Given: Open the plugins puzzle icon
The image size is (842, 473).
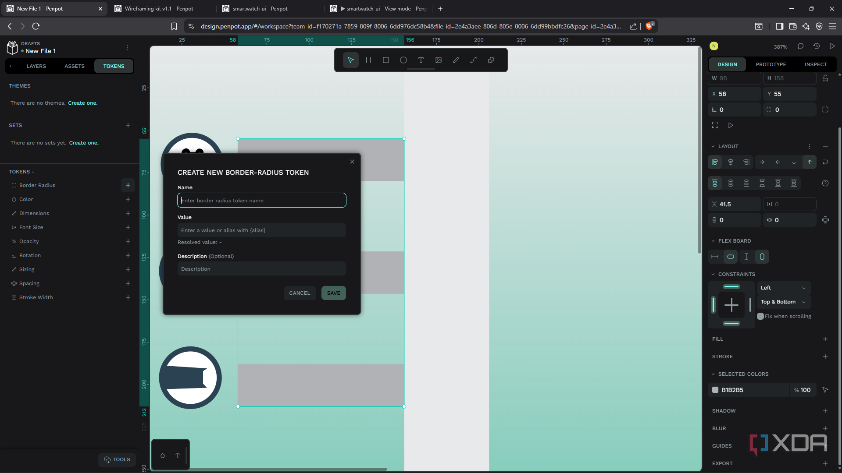Looking at the screenshot, I should click(x=491, y=60).
